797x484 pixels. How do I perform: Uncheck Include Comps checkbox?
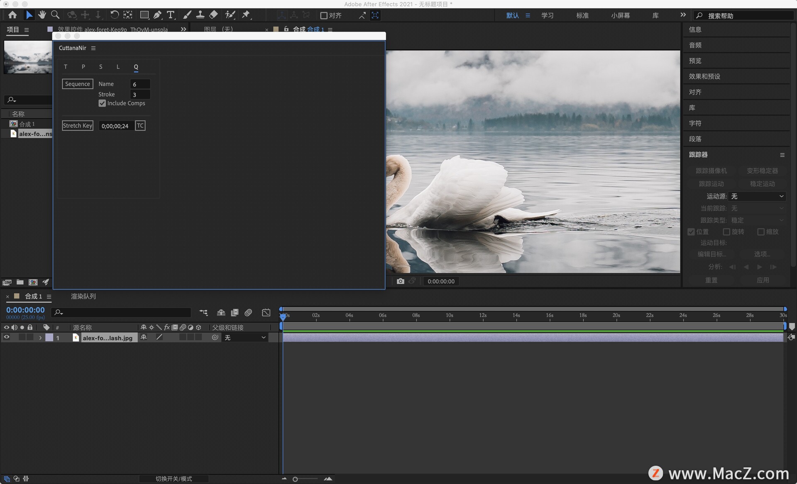click(x=102, y=103)
